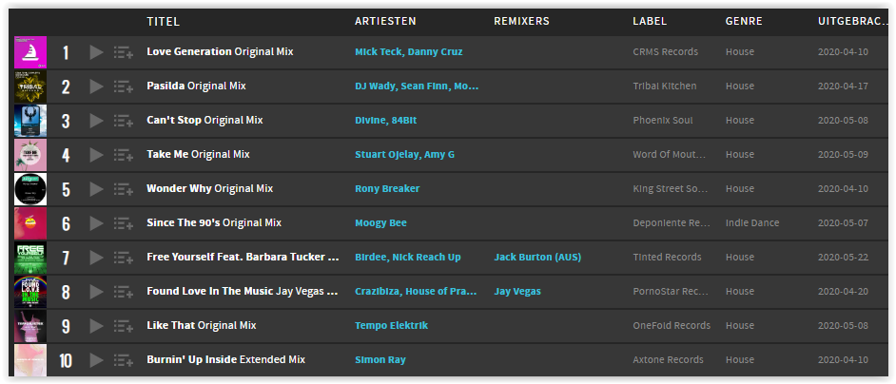Add Since The 90's to queue
Viewport: 896px width, 384px height.
click(124, 223)
